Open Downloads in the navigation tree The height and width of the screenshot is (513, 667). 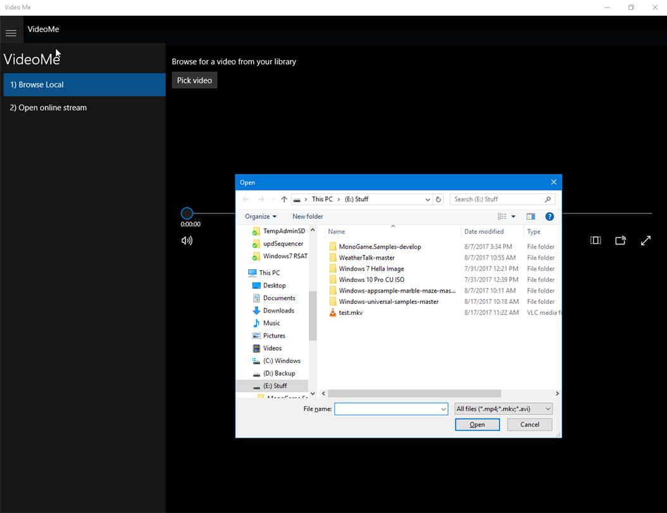click(273, 310)
